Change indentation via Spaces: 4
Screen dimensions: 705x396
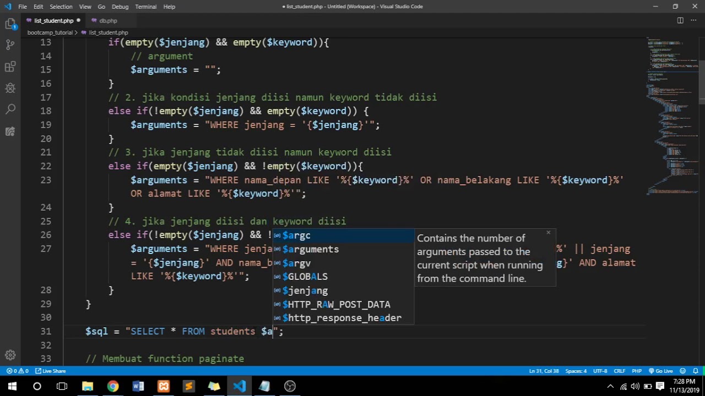click(x=576, y=371)
